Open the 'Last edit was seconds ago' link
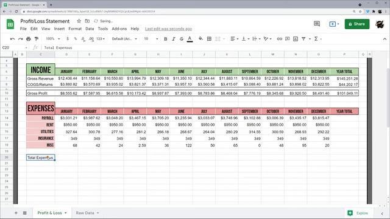Viewport: 390px width, 219px height. tap(168, 29)
